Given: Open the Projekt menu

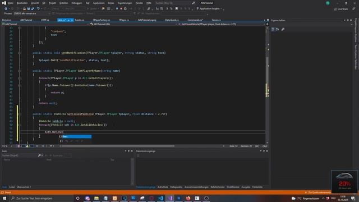Looking at the screenshot, I should pyautogui.click(x=52, y=3).
